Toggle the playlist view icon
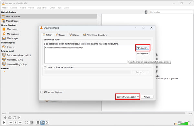This screenshot has height=126, width=194. tap(38, 122)
